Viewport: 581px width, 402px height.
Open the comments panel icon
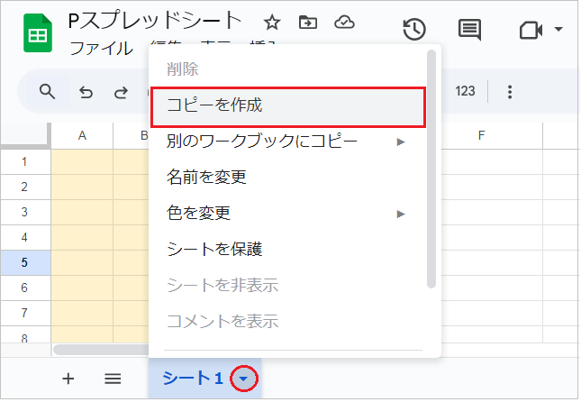click(x=469, y=30)
